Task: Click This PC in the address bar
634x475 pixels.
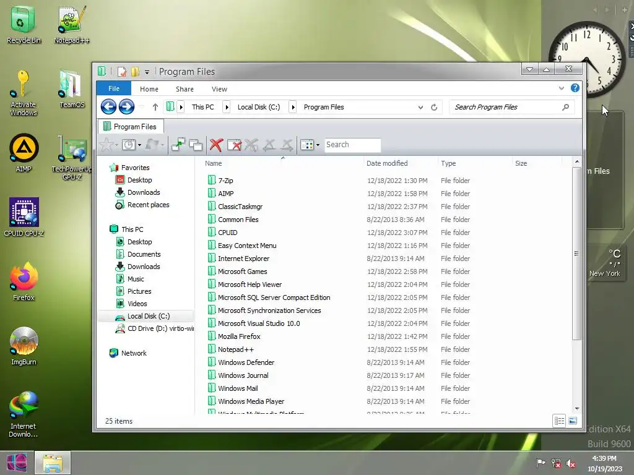Action: (203, 107)
